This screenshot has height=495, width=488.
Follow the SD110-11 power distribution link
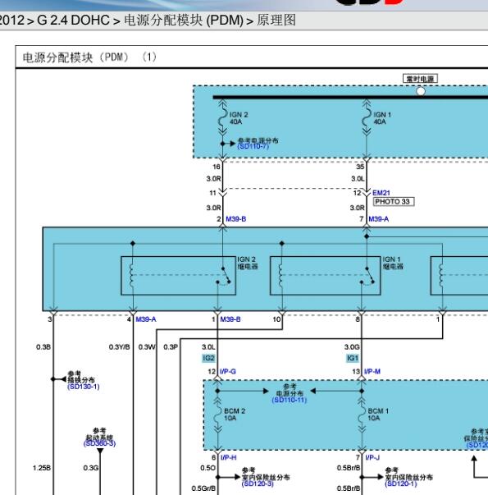pyautogui.click(x=290, y=400)
